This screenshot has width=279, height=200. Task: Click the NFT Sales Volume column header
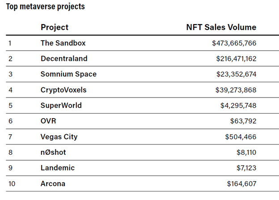(x=221, y=27)
